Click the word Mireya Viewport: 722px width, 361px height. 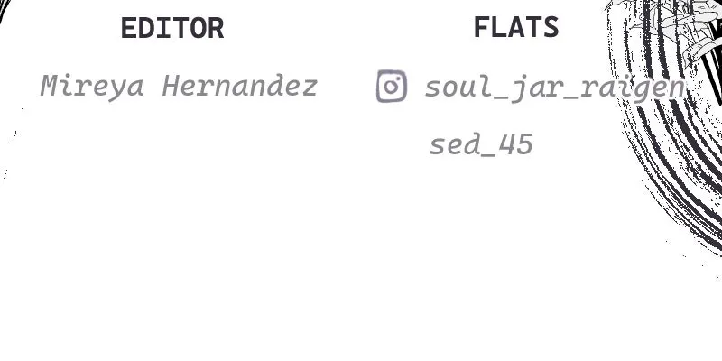(92, 87)
